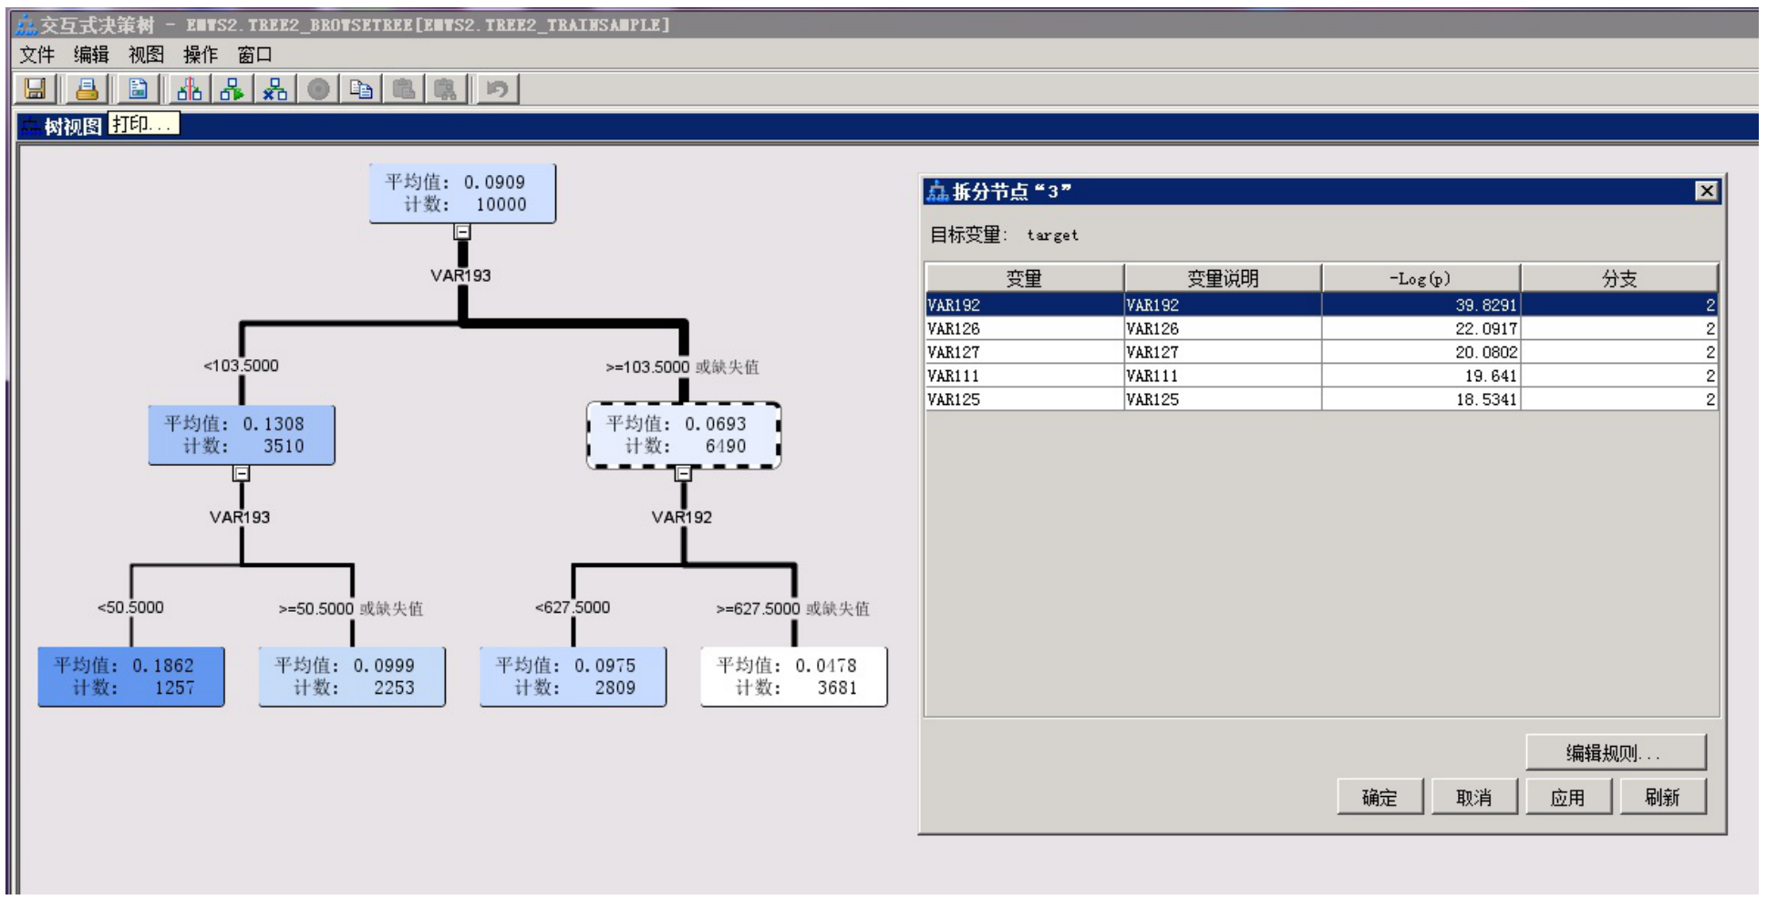Click the 编辑规则... button

pyautogui.click(x=1615, y=752)
